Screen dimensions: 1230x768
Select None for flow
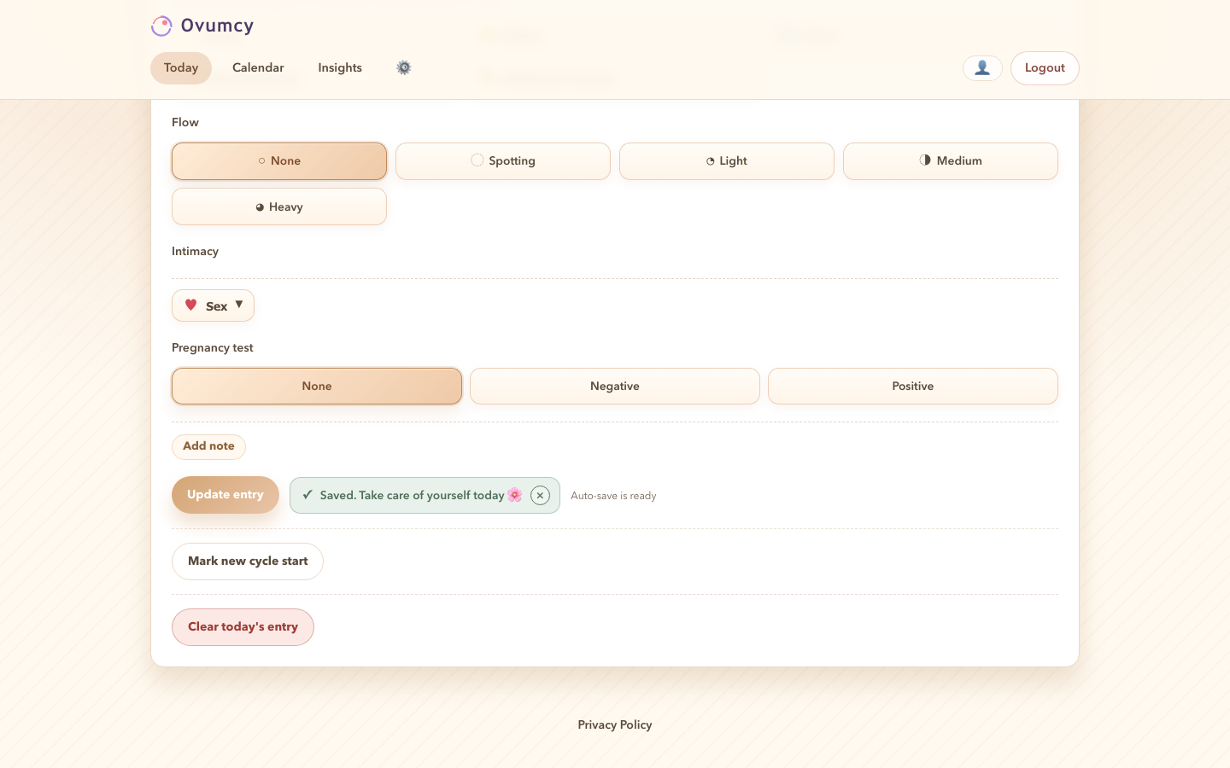tap(279, 161)
